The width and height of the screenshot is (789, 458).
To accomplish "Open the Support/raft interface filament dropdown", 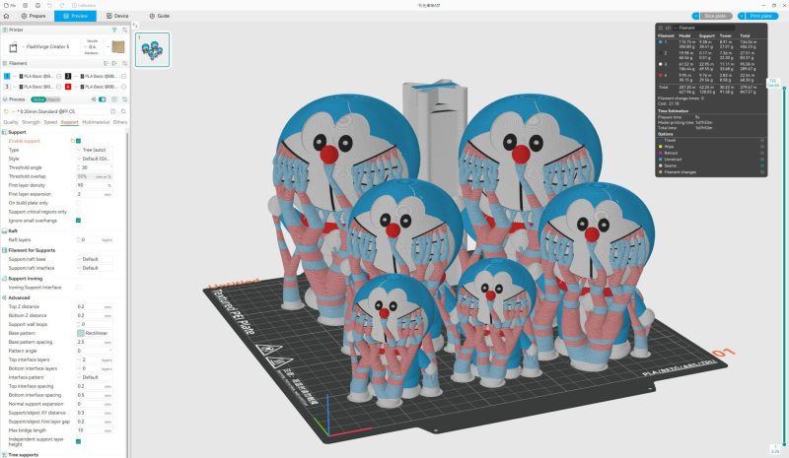I will (x=94, y=268).
